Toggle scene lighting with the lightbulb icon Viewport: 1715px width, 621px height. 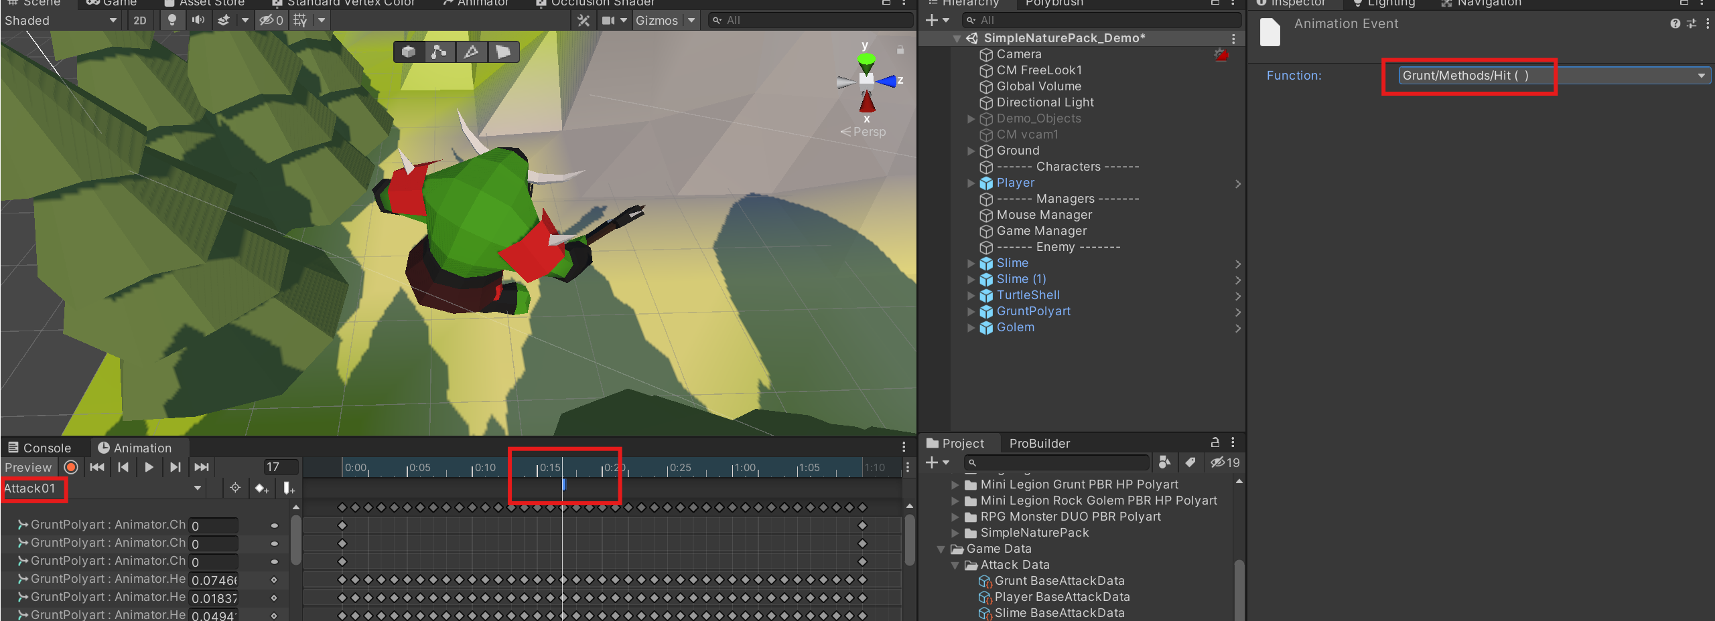tap(172, 20)
